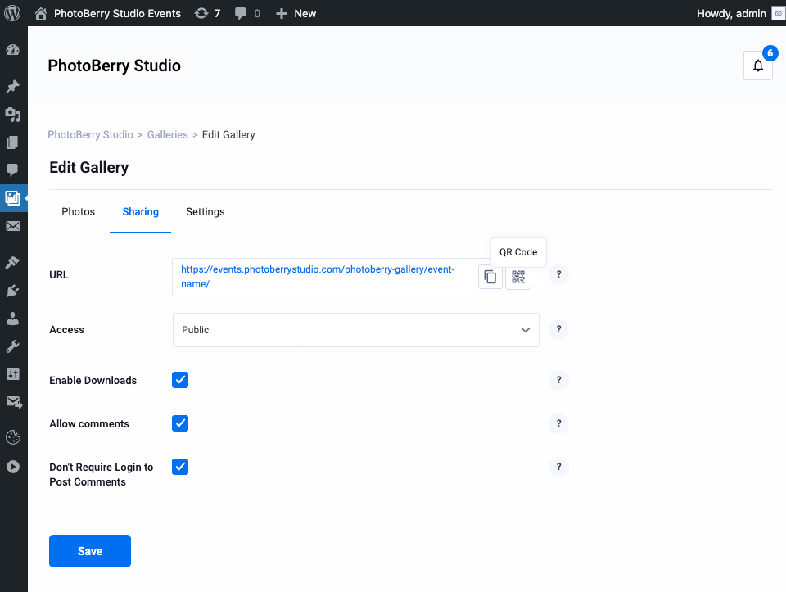Click the help icon next to URL
This screenshot has width=786, height=592.
point(558,274)
